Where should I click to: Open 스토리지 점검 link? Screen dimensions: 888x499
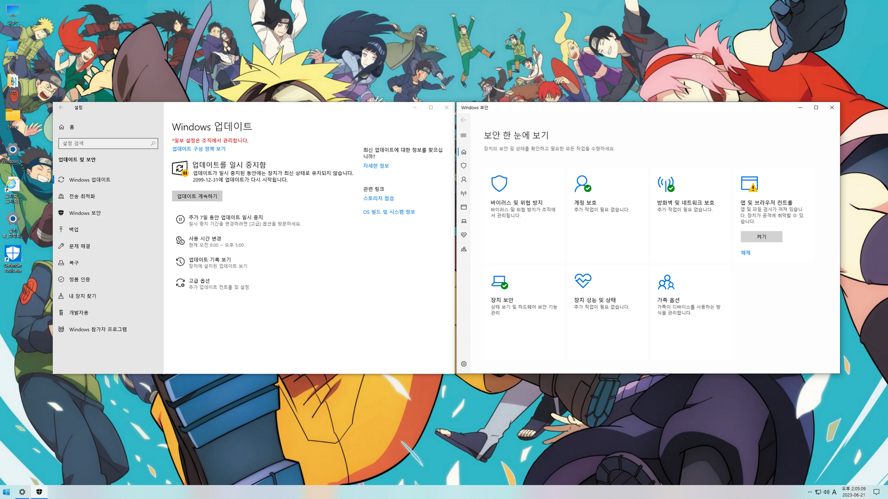[378, 198]
